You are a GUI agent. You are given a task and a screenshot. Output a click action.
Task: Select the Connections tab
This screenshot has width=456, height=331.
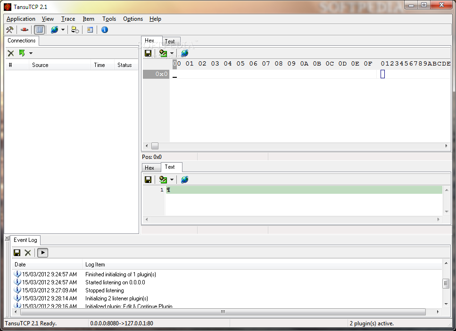pos(22,41)
